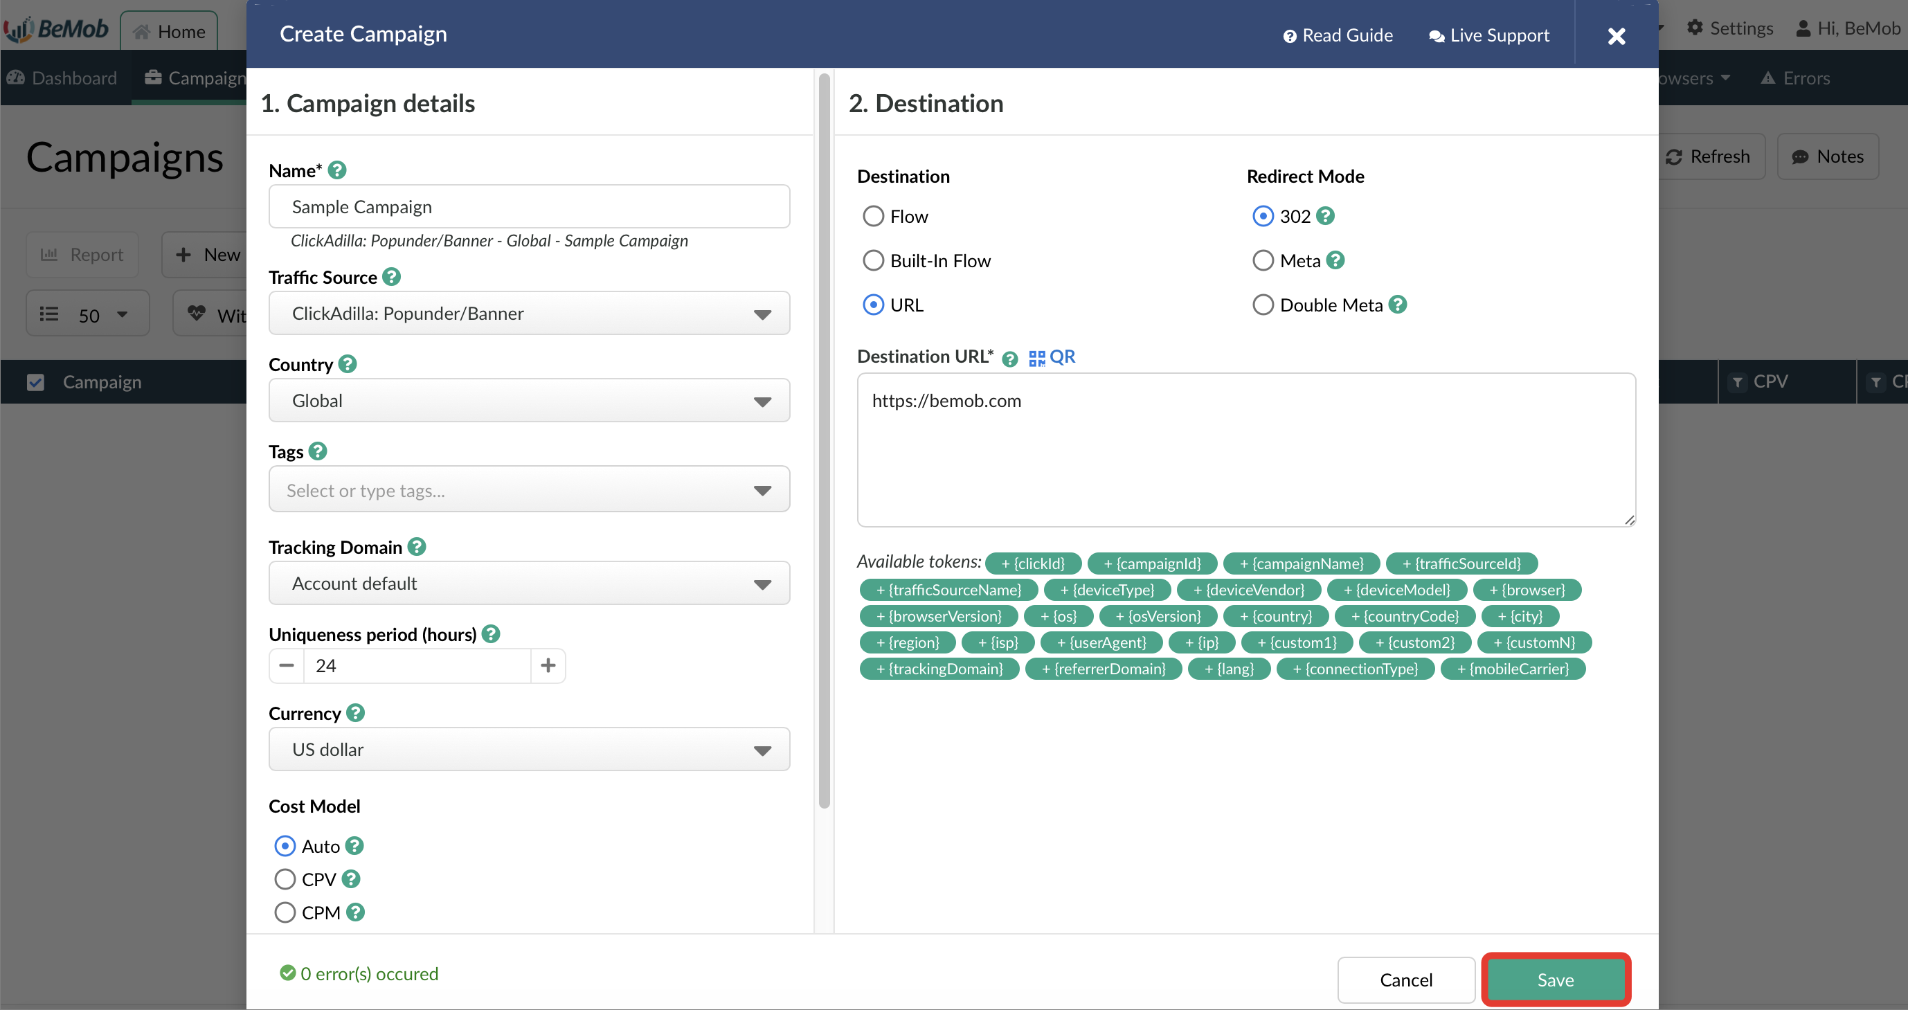Open the Errors menu item
This screenshot has width=1908, height=1010.
pos(1795,78)
